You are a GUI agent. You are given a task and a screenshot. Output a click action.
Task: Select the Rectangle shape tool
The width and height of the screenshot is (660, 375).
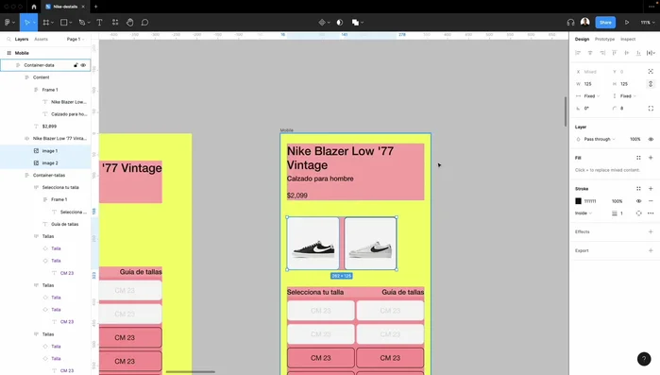tap(63, 23)
